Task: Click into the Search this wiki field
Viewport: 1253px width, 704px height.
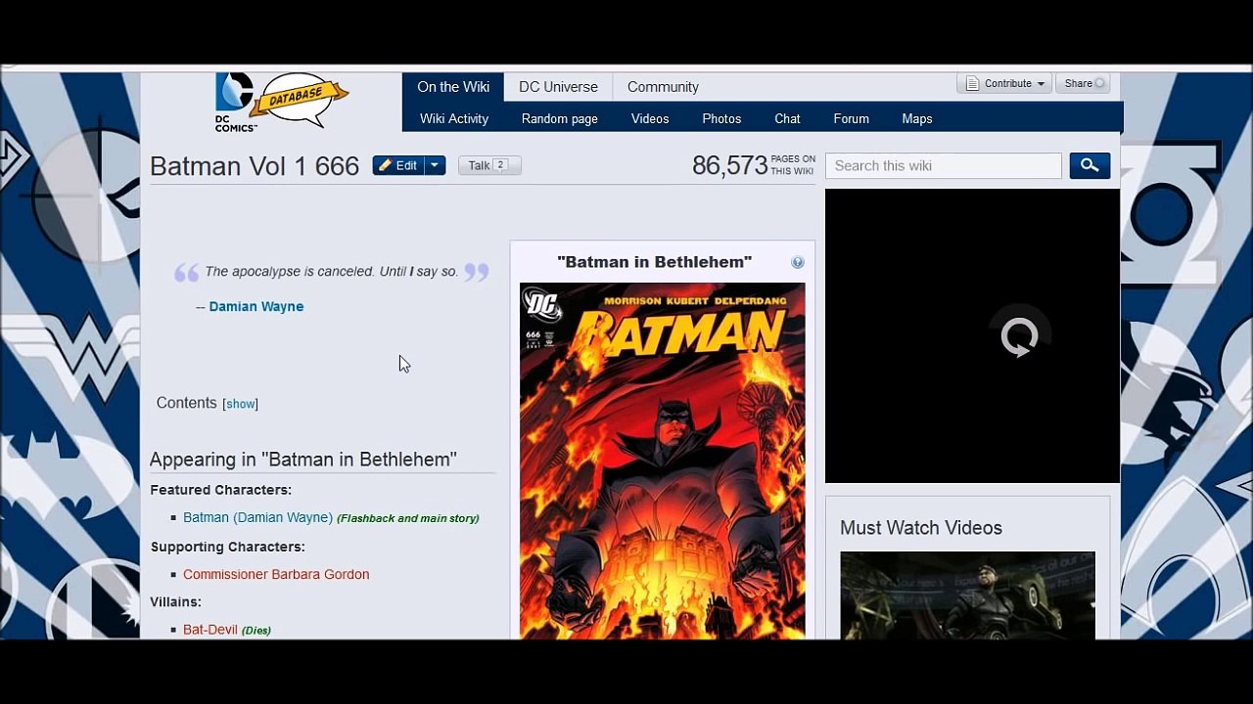Action: click(x=944, y=165)
